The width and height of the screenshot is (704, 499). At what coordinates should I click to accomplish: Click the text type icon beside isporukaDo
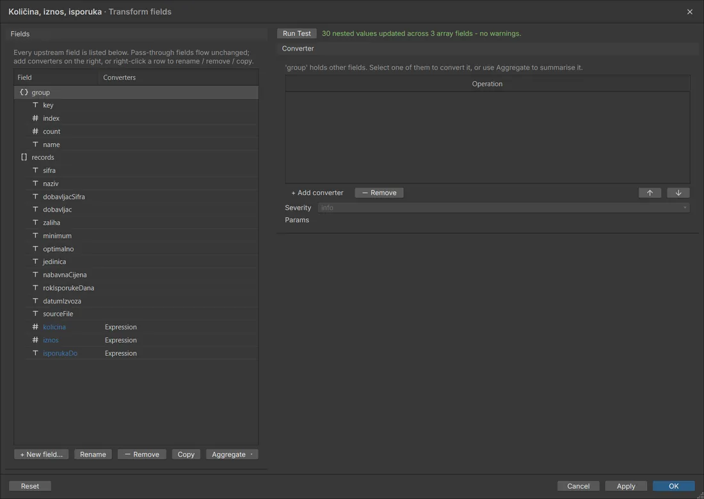(35, 353)
